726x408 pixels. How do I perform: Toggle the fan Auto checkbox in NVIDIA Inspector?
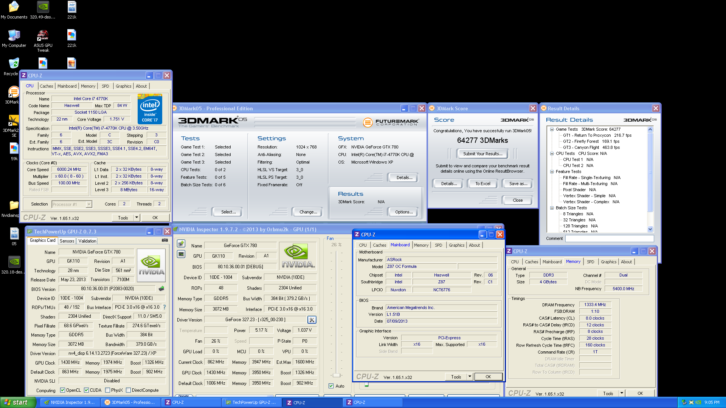(x=331, y=386)
